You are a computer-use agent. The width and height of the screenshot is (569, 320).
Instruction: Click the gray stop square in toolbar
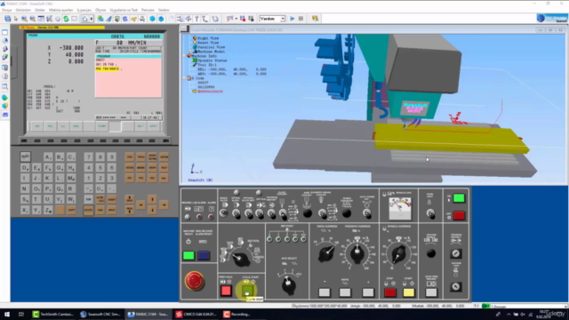pos(301,19)
